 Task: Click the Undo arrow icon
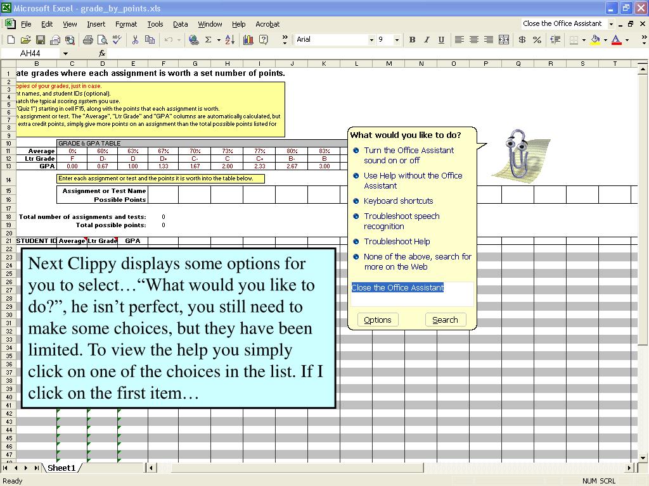(168, 40)
